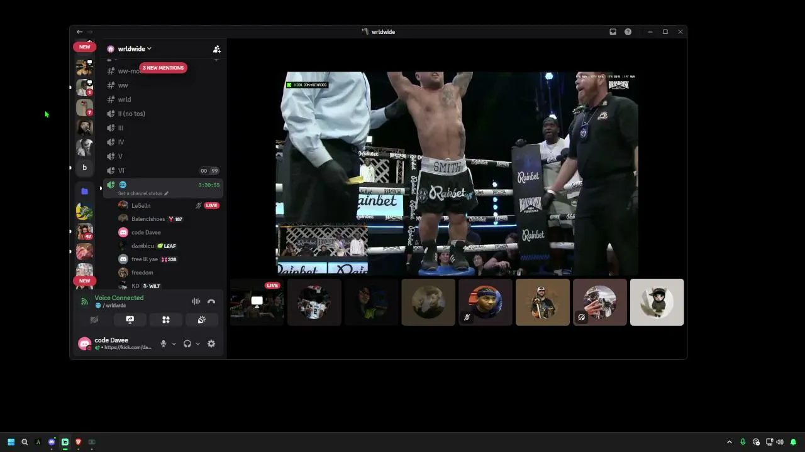The height and width of the screenshot is (452, 805).
Task: Join voice channel VI
Action: (162, 171)
